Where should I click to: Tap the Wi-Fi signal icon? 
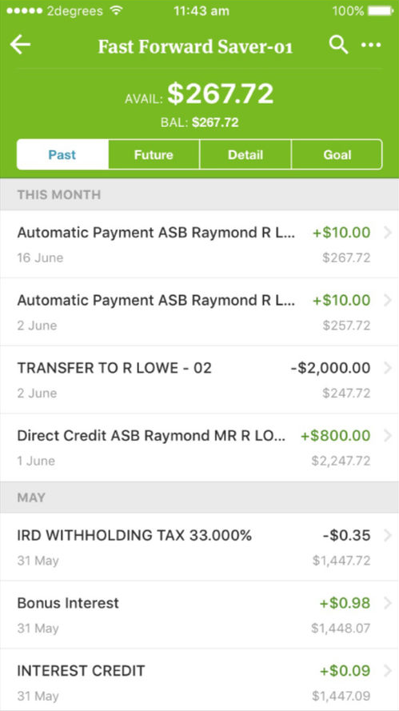click(117, 10)
